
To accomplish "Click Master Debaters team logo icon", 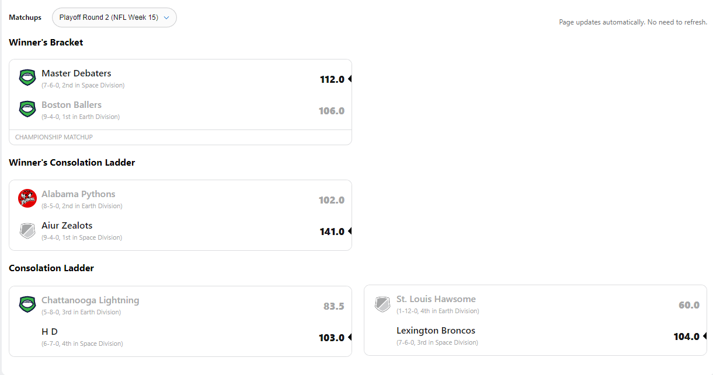I will pyautogui.click(x=27, y=78).
